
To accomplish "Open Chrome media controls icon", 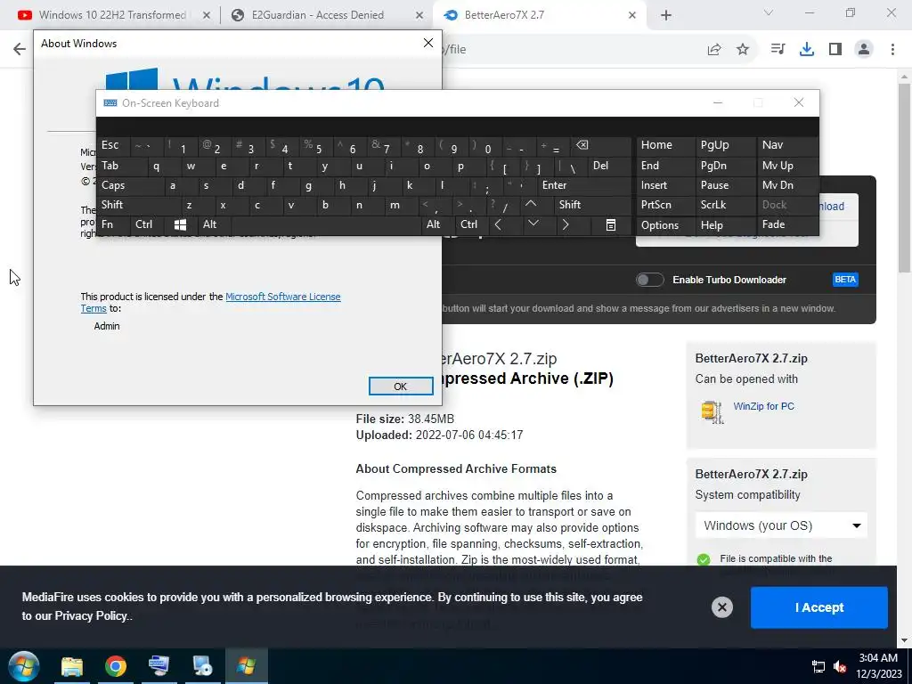I will [778, 50].
